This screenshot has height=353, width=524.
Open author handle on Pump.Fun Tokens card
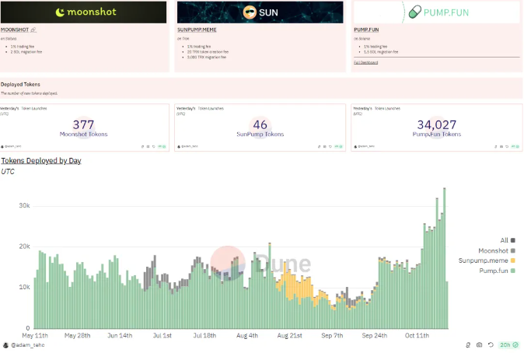pos(365,147)
